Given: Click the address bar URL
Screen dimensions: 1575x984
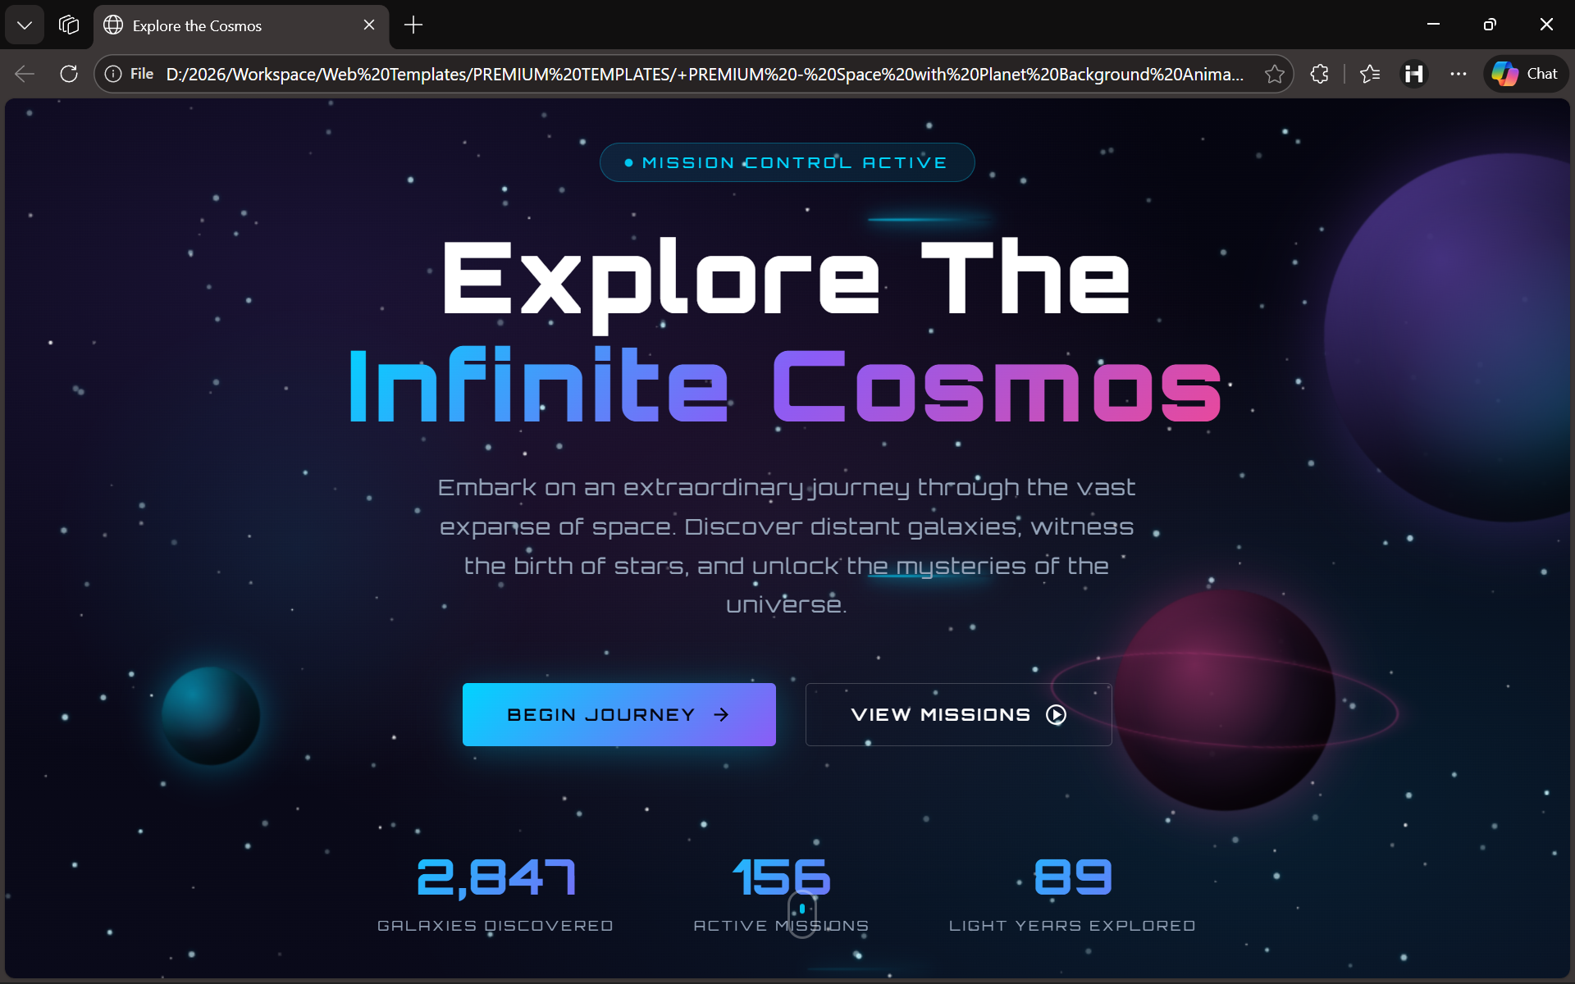Looking at the screenshot, I should coord(705,74).
